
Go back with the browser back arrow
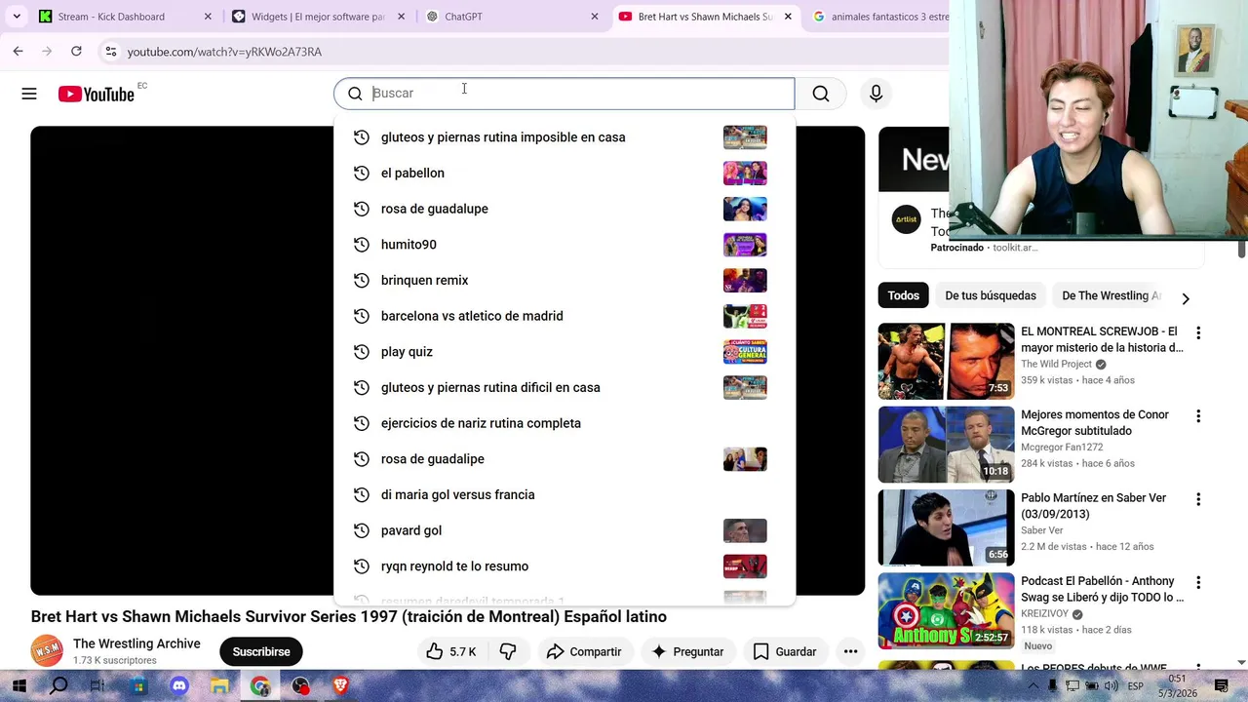coord(19,51)
